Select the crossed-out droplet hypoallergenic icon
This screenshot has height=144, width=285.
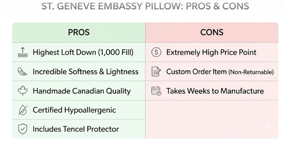tap(23, 110)
